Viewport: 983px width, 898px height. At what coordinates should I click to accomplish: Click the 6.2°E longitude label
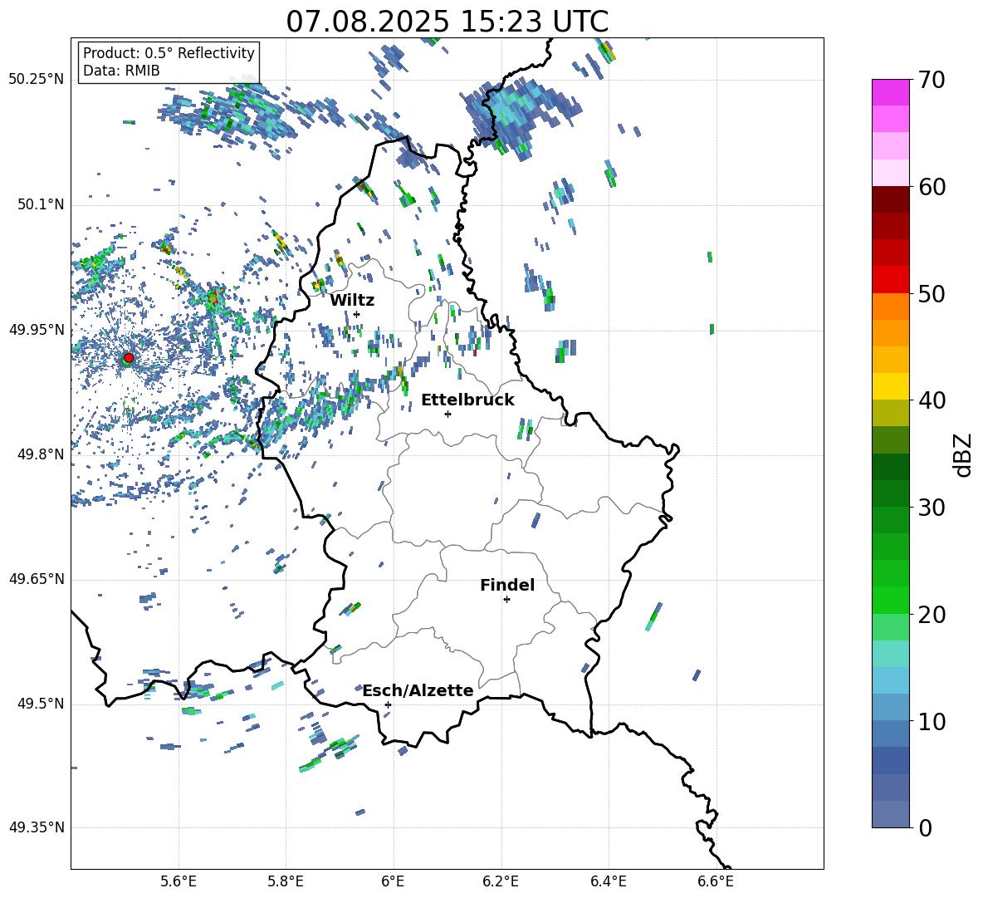[501, 881]
